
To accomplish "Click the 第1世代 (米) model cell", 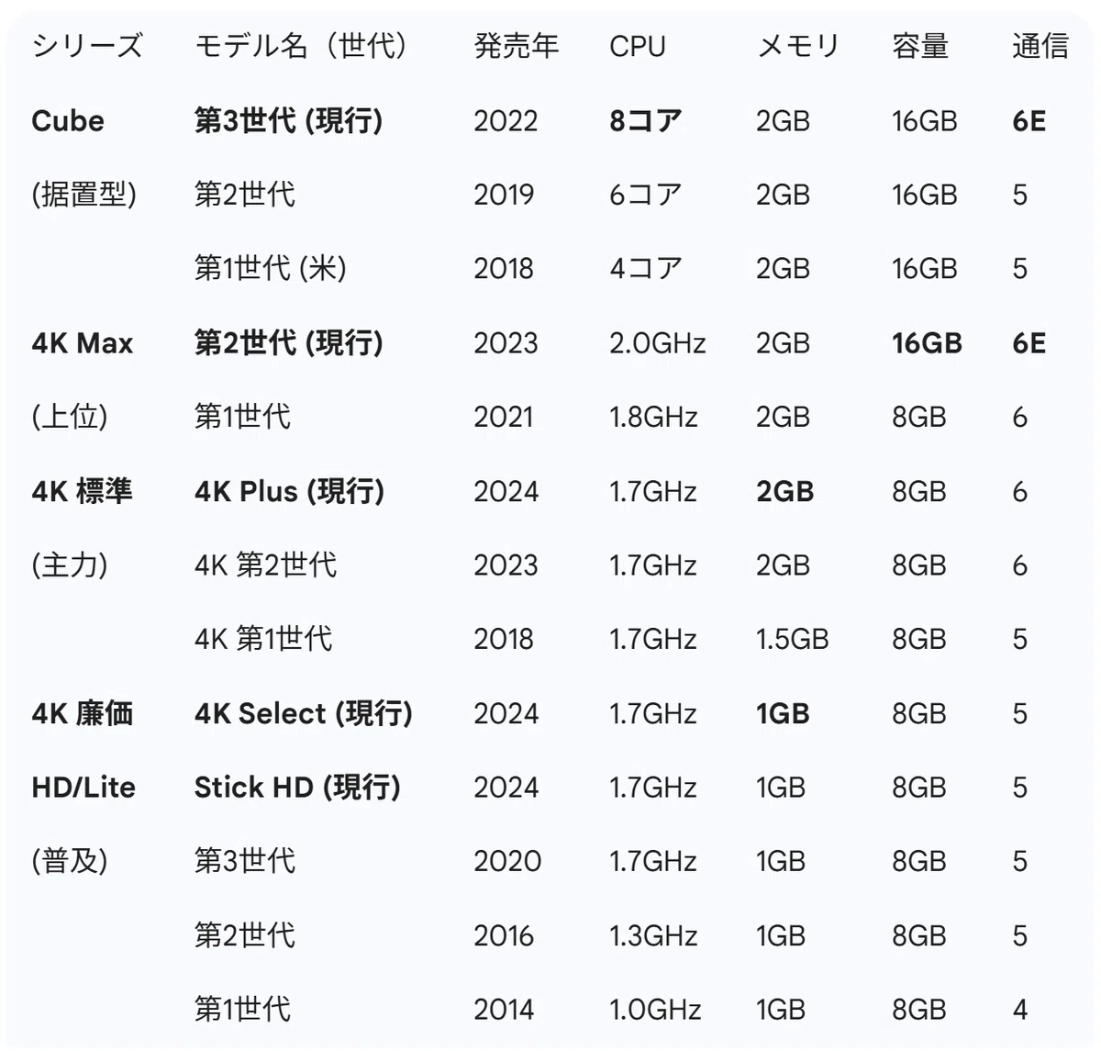I will pyautogui.click(x=271, y=268).
